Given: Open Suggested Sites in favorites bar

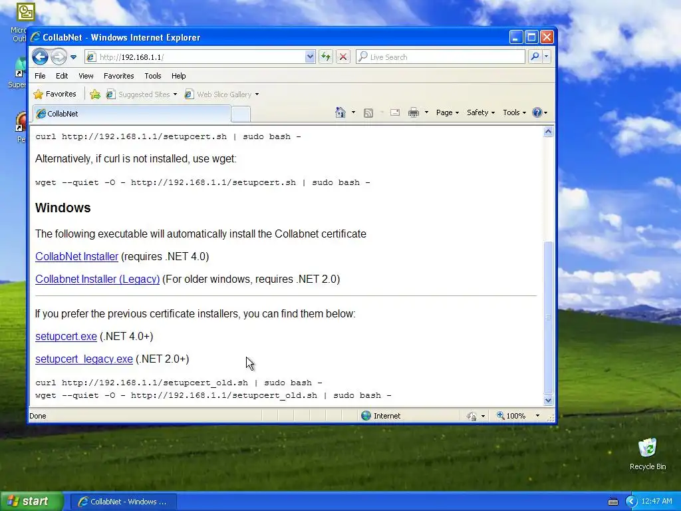Looking at the screenshot, I should (142, 94).
